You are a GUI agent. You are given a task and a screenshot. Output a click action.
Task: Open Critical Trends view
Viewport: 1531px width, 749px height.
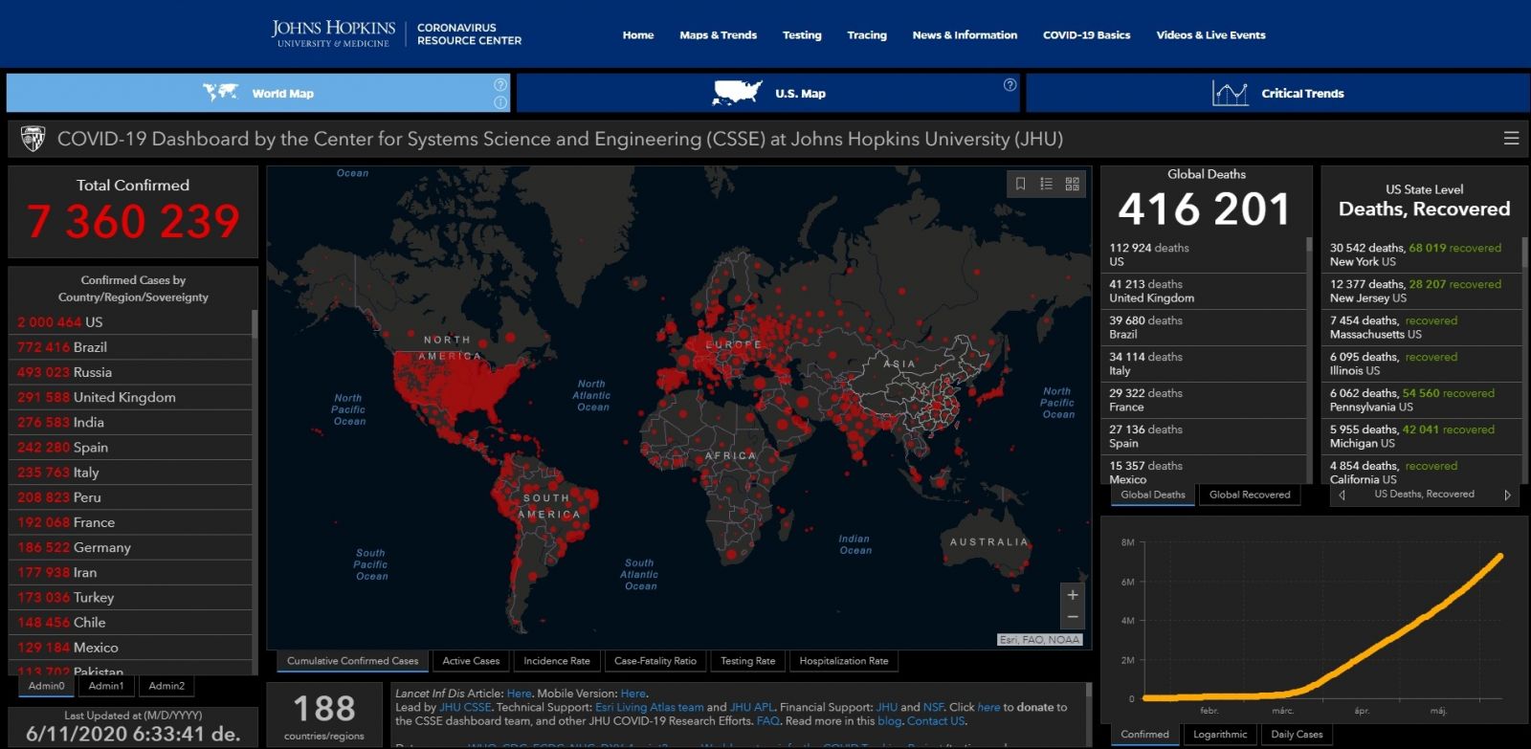1277,93
